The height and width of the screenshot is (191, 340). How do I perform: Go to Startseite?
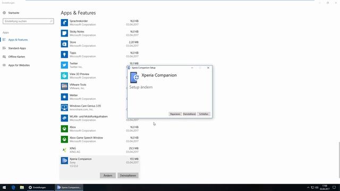(14, 13)
